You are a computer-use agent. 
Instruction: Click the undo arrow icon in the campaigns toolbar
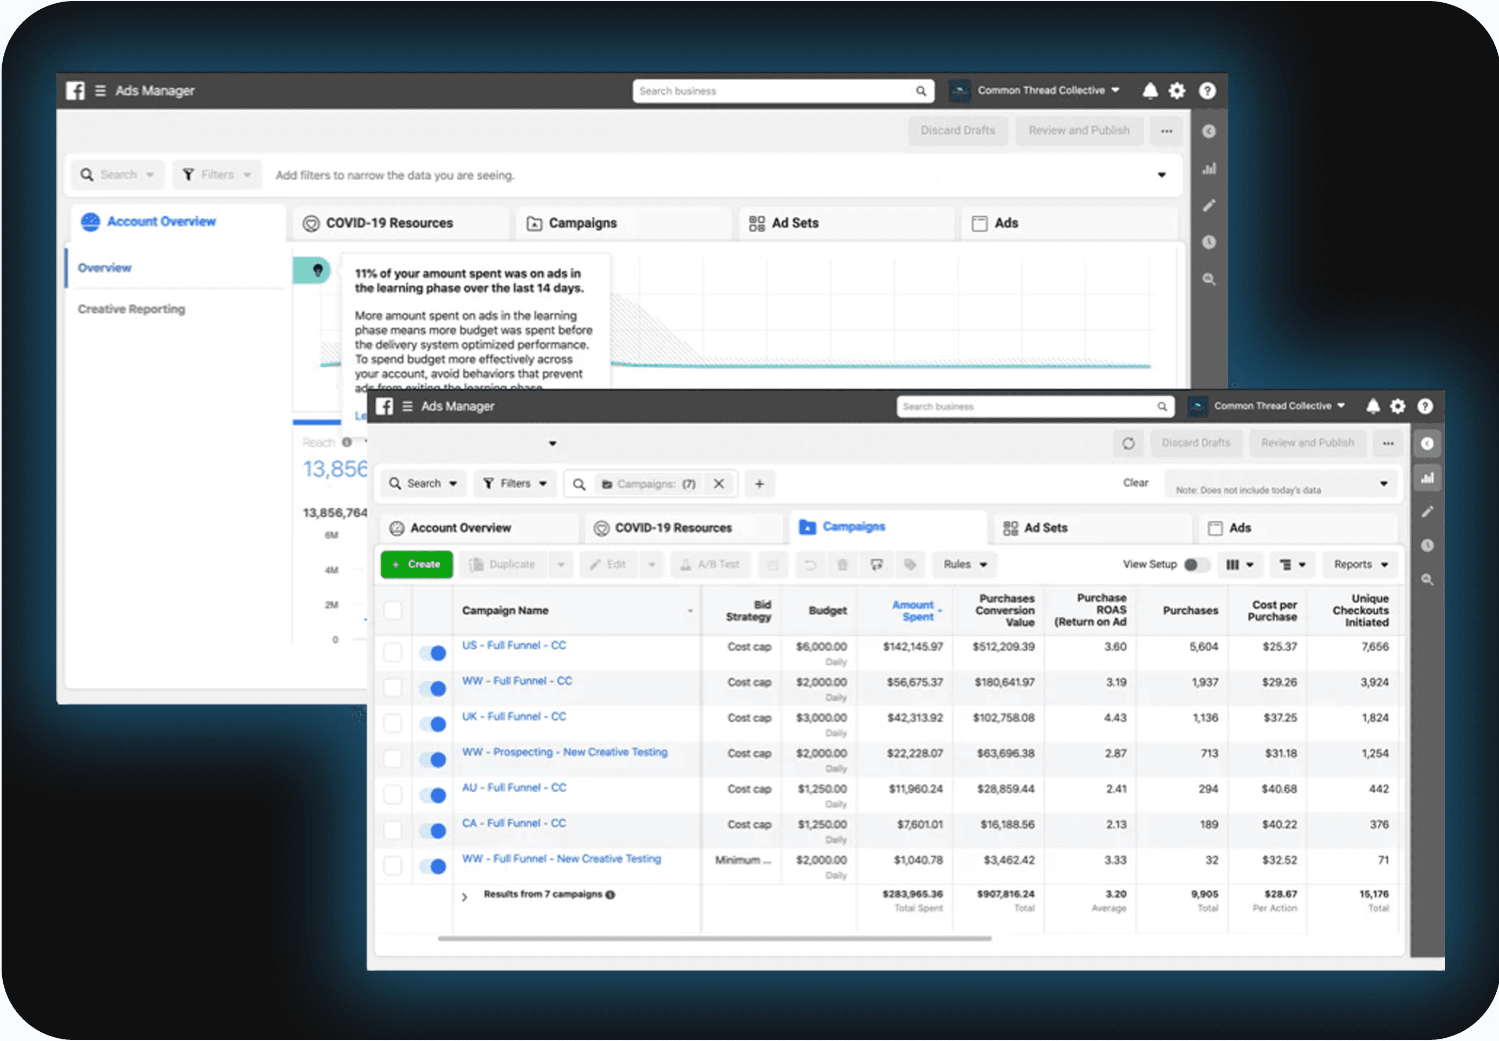(x=810, y=565)
